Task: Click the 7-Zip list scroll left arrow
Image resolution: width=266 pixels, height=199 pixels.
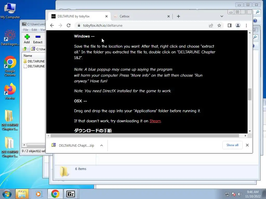Action: 24,145
